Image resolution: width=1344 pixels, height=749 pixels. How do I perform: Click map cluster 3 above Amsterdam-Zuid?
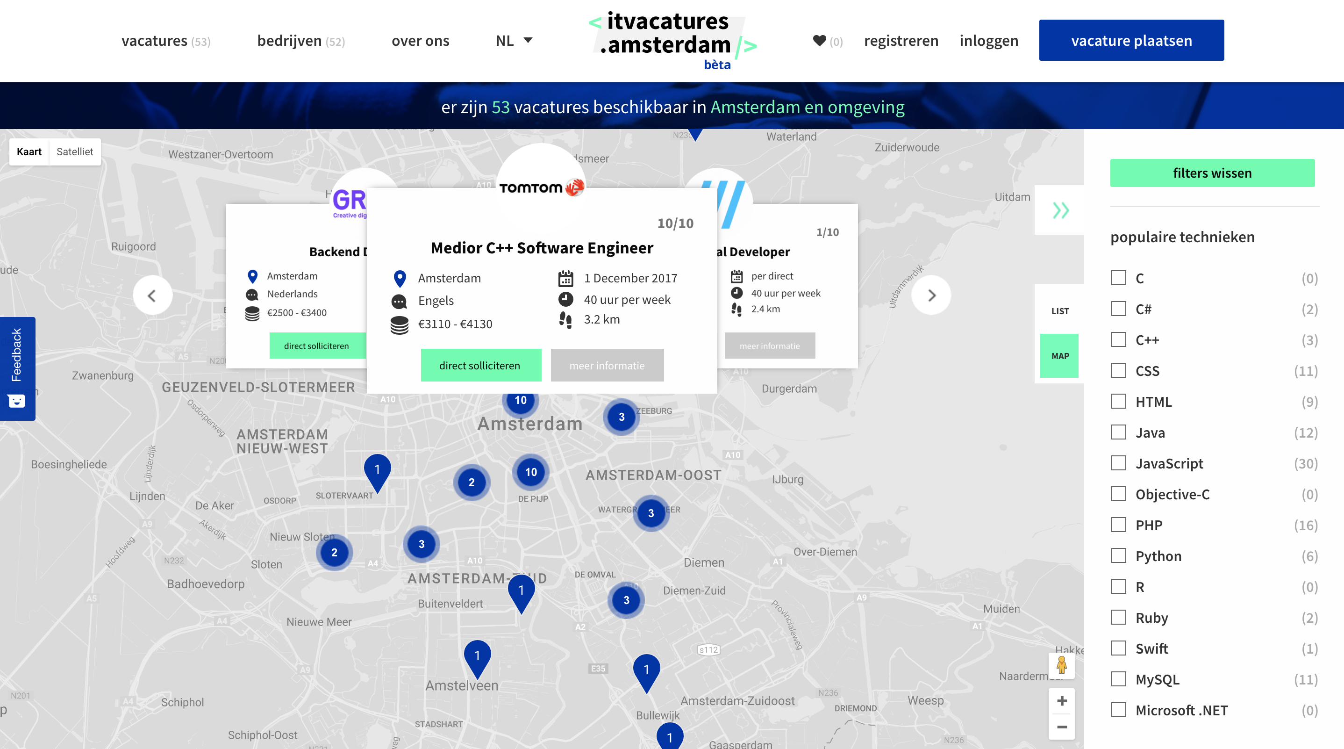(421, 544)
